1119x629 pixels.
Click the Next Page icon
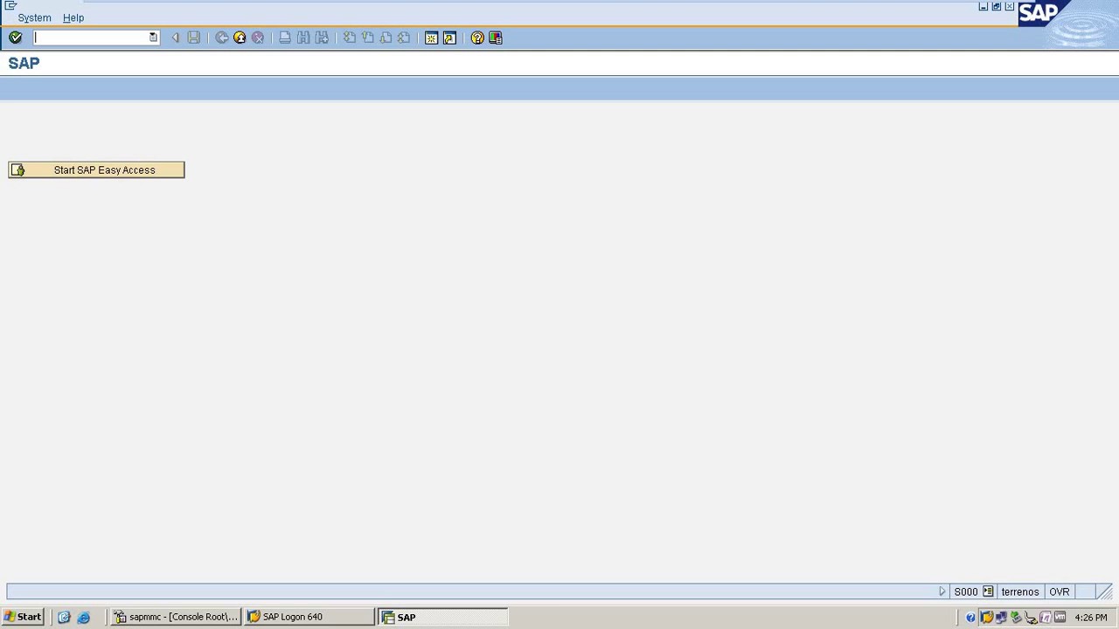pyautogui.click(x=386, y=38)
